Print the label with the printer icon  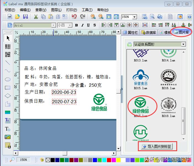tap(160, 17)
